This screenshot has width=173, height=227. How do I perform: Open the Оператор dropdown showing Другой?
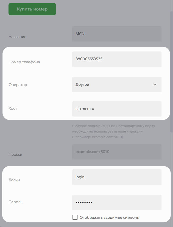click(117, 84)
